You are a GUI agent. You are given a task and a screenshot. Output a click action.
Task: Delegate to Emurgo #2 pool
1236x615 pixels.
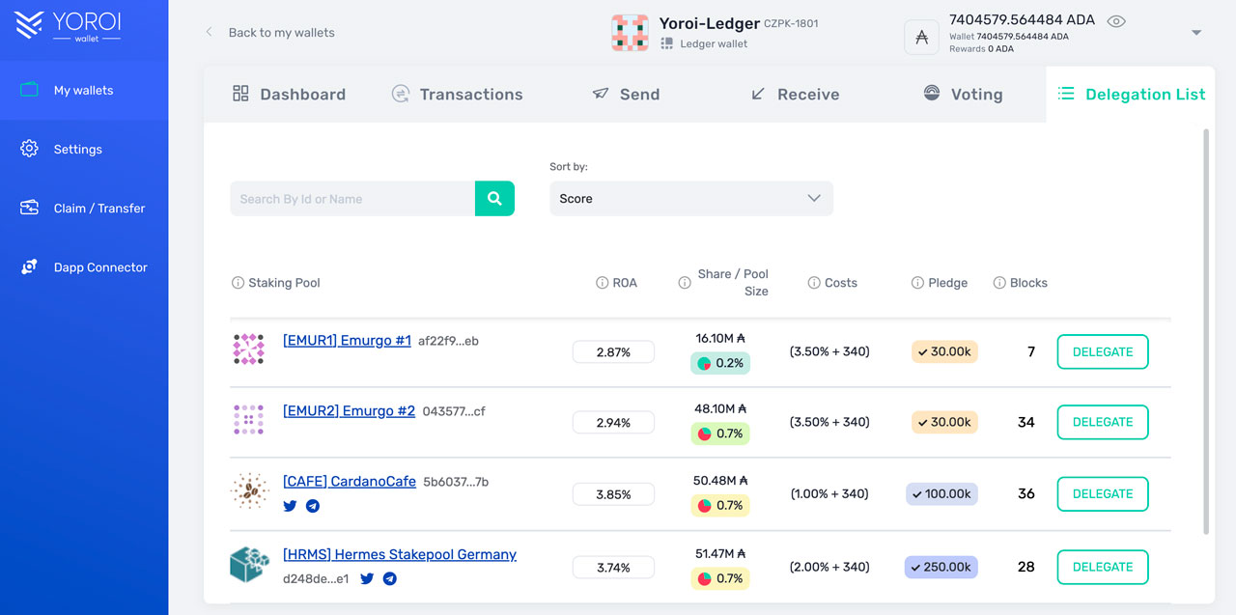click(x=1103, y=422)
